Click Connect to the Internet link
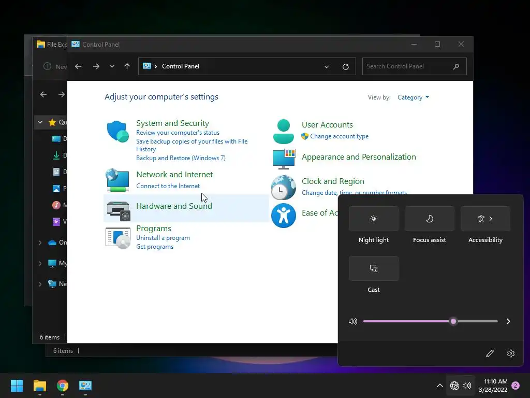The height and width of the screenshot is (398, 530). click(168, 186)
